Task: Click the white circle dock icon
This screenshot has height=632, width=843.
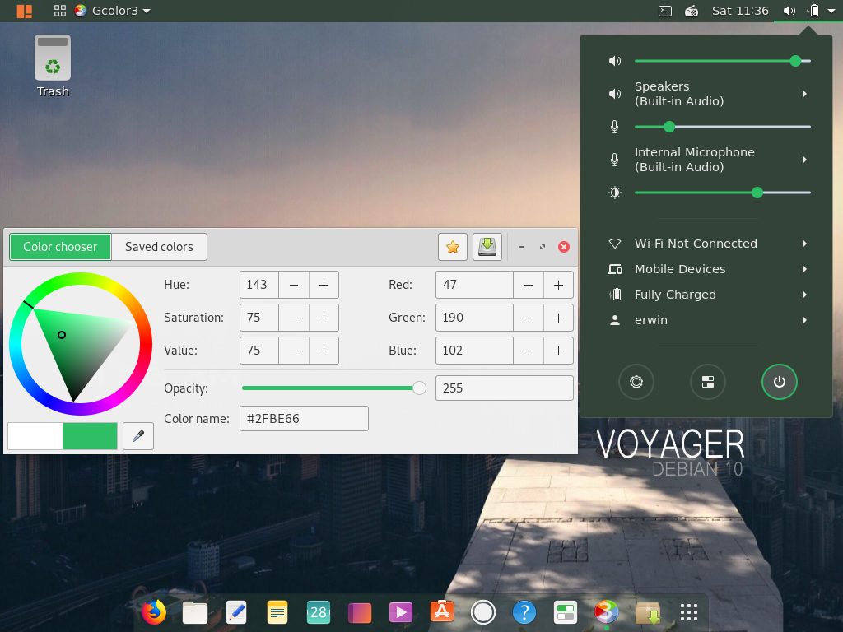Action: [x=482, y=612]
